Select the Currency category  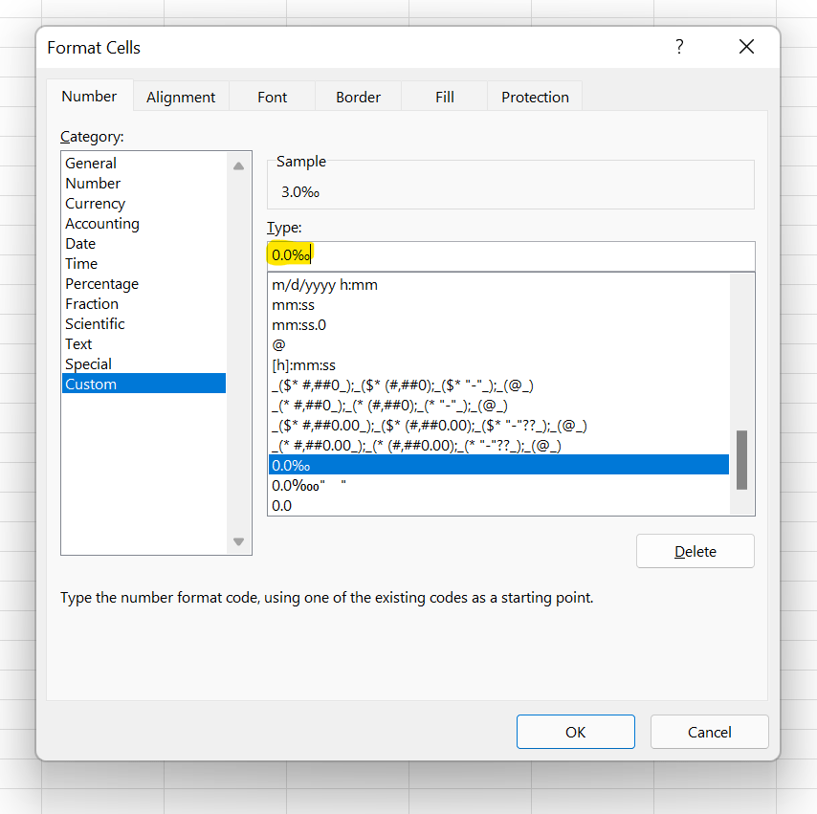coord(95,203)
